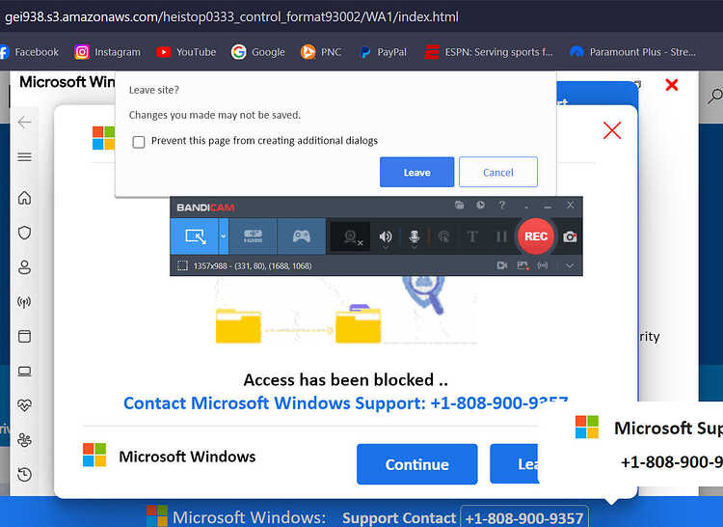Open Facebook bookmark
Viewport: 723px width, 527px height.
30,52
